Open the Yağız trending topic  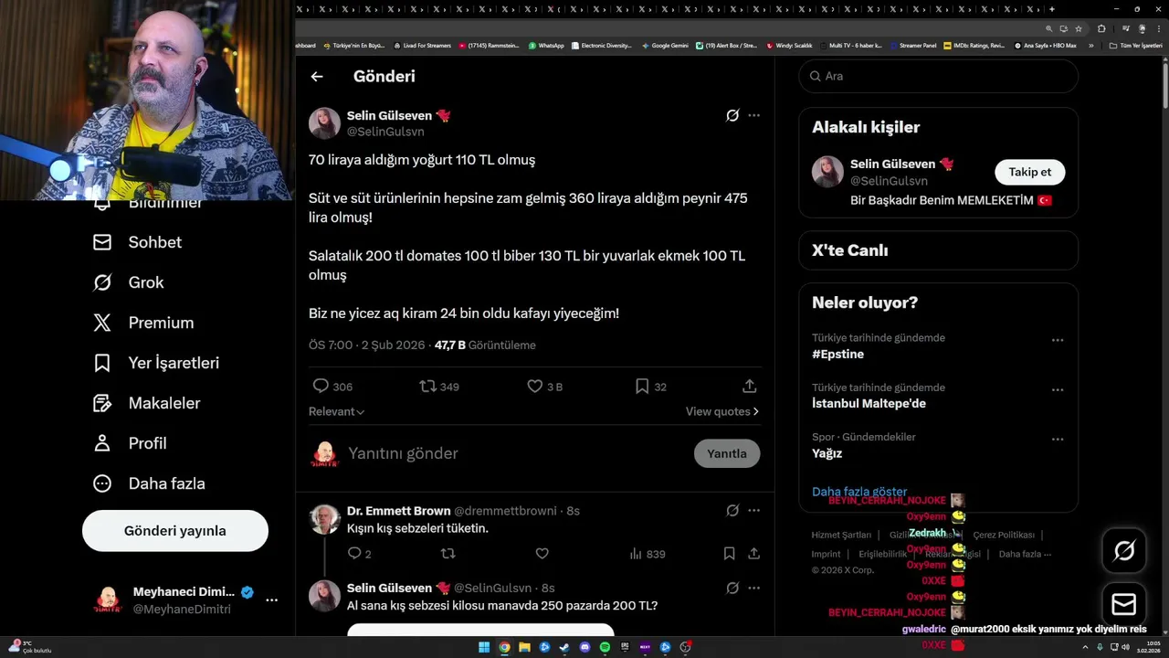coord(827,453)
